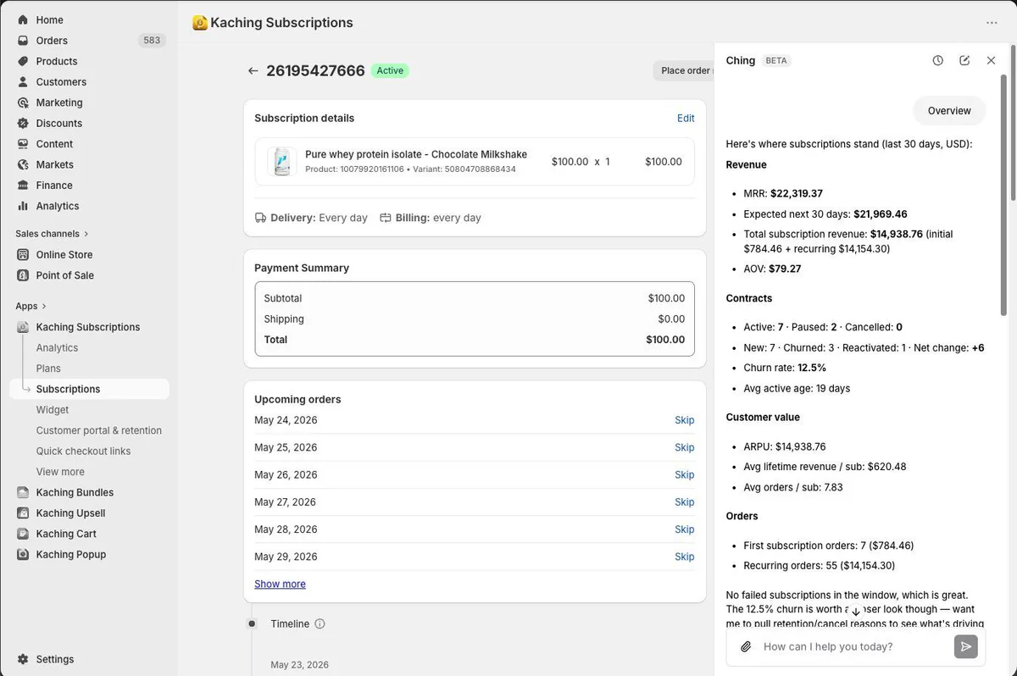Click the Timeline info icon
The image size is (1017, 676).
tap(320, 623)
